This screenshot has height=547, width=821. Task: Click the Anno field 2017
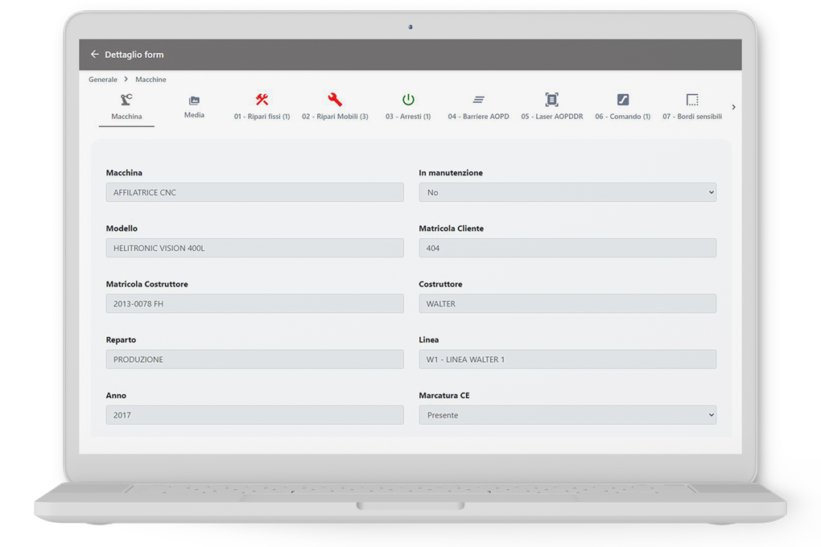pos(254,414)
